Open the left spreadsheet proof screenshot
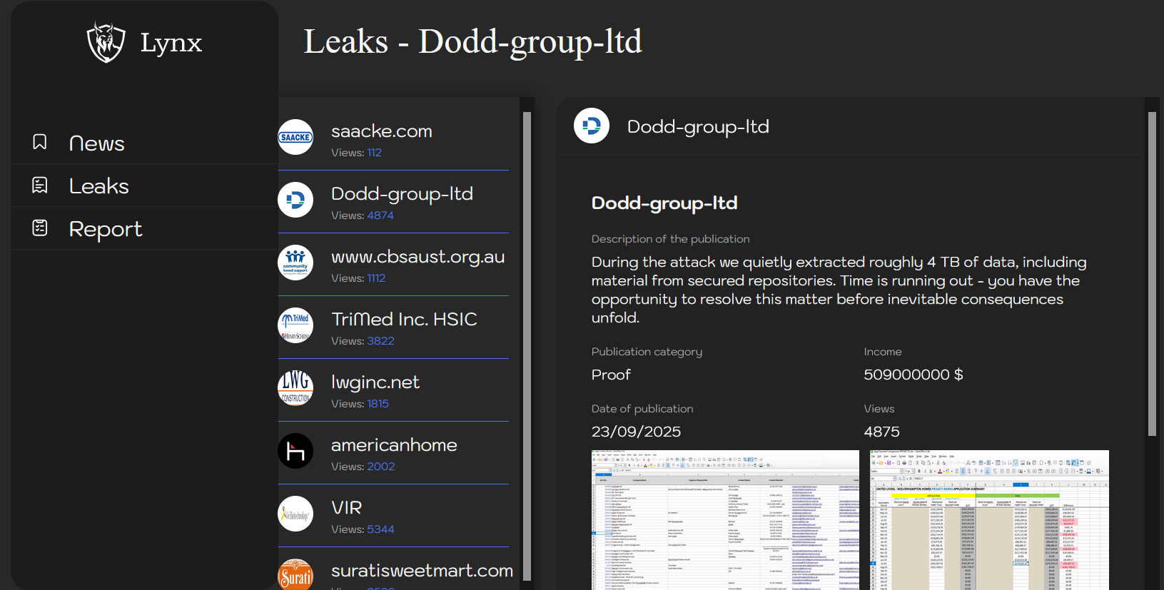 tap(725, 519)
